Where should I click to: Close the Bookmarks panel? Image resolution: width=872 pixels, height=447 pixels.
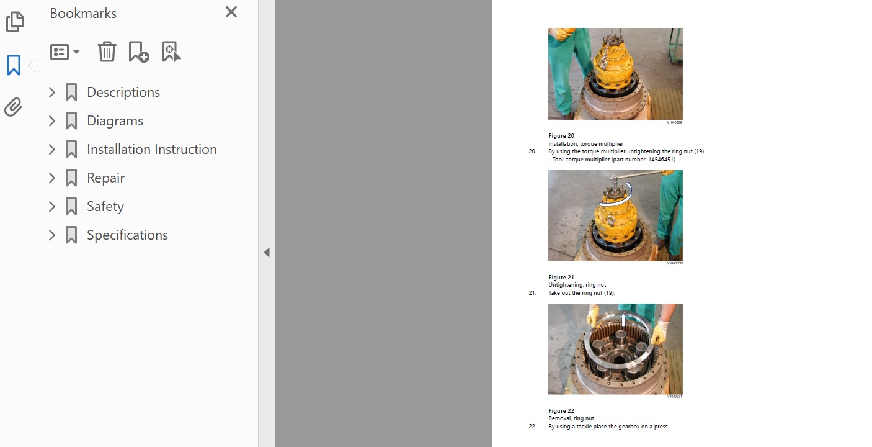coord(231,12)
